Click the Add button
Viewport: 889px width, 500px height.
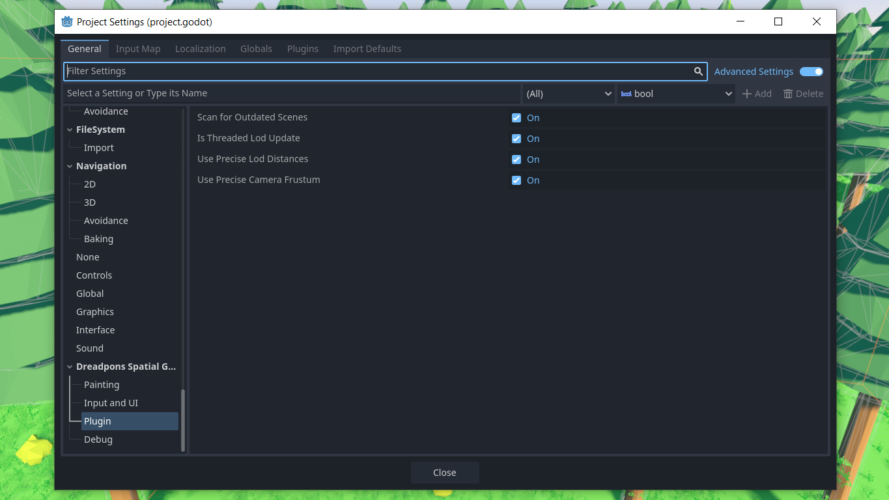point(757,93)
